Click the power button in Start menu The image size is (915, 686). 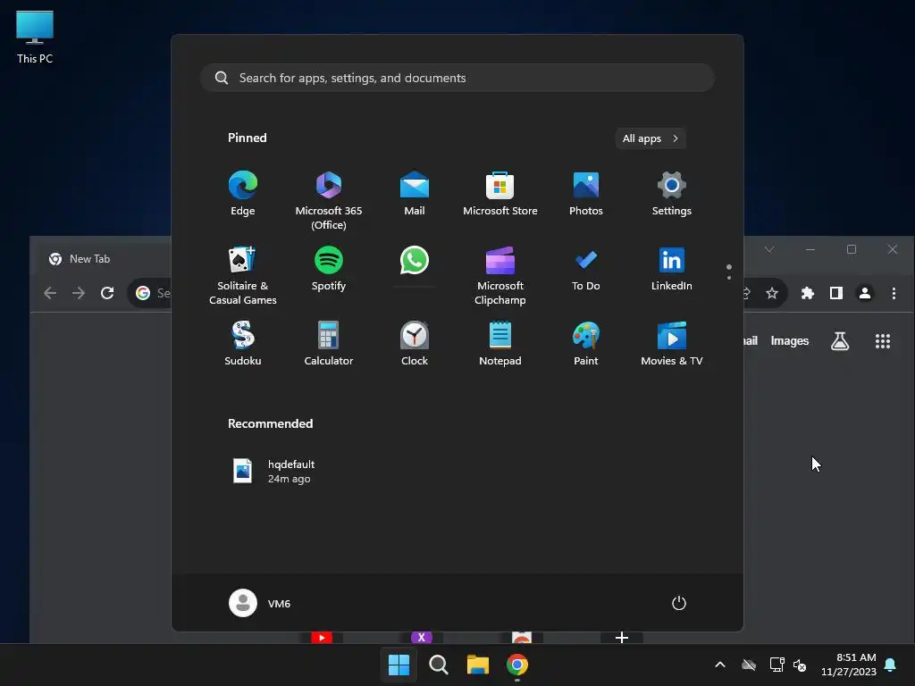point(679,603)
